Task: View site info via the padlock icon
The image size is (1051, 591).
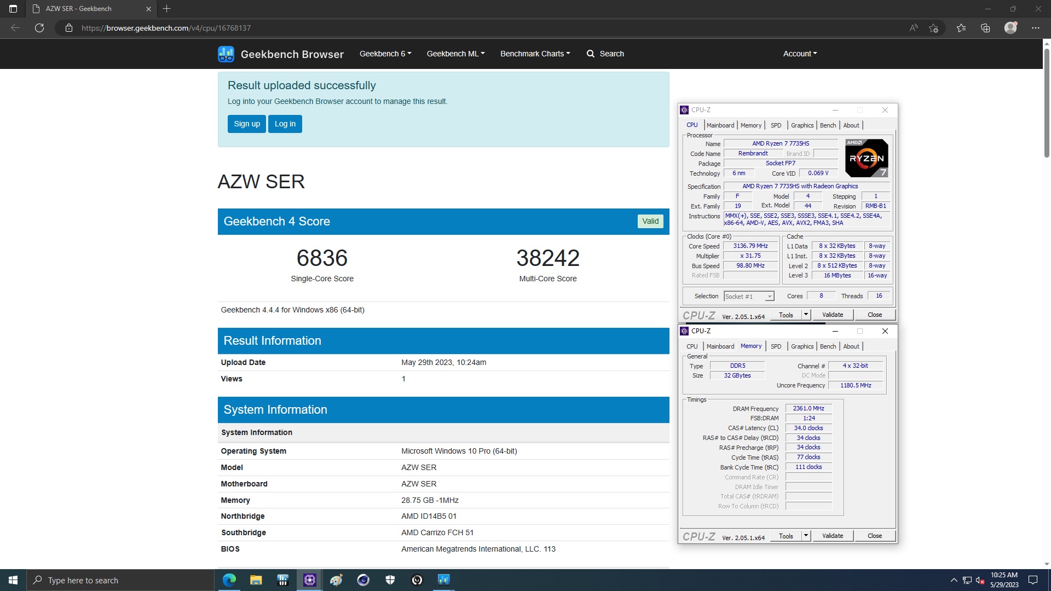Action: tap(69, 28)
